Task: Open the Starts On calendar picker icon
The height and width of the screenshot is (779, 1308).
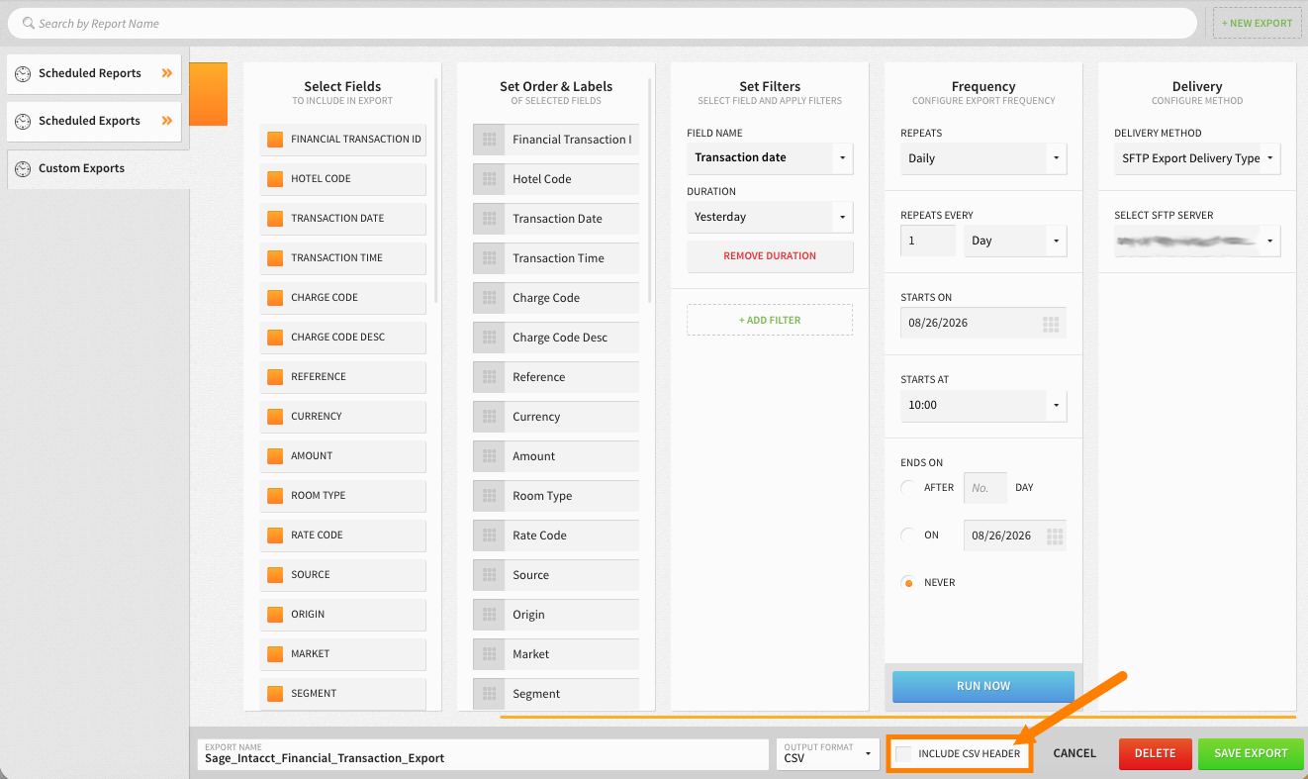Action: [x=1051, y=324]
